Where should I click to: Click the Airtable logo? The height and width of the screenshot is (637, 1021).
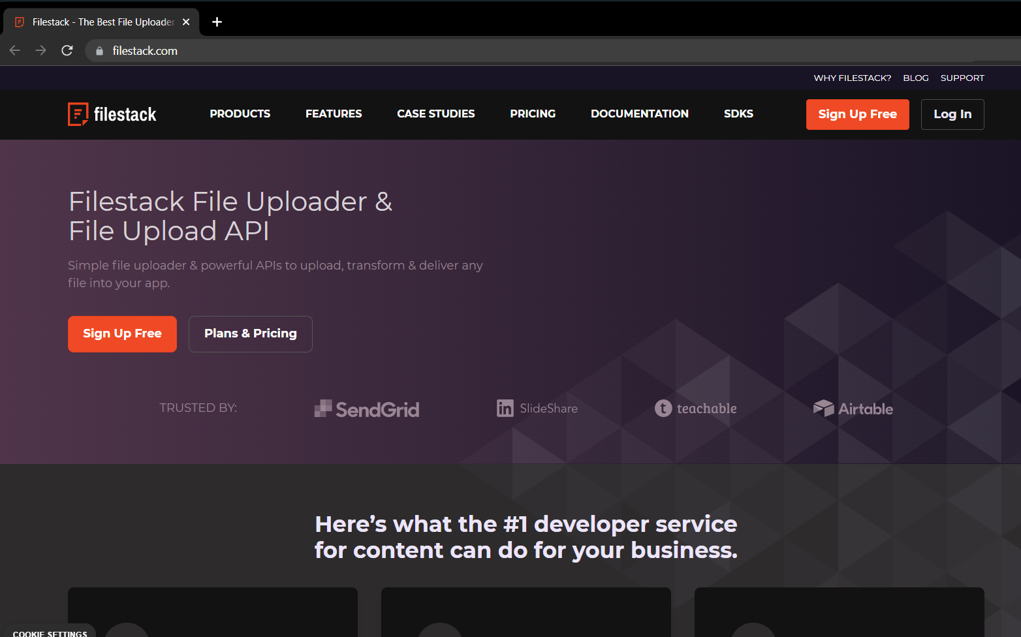coord(853,409)
